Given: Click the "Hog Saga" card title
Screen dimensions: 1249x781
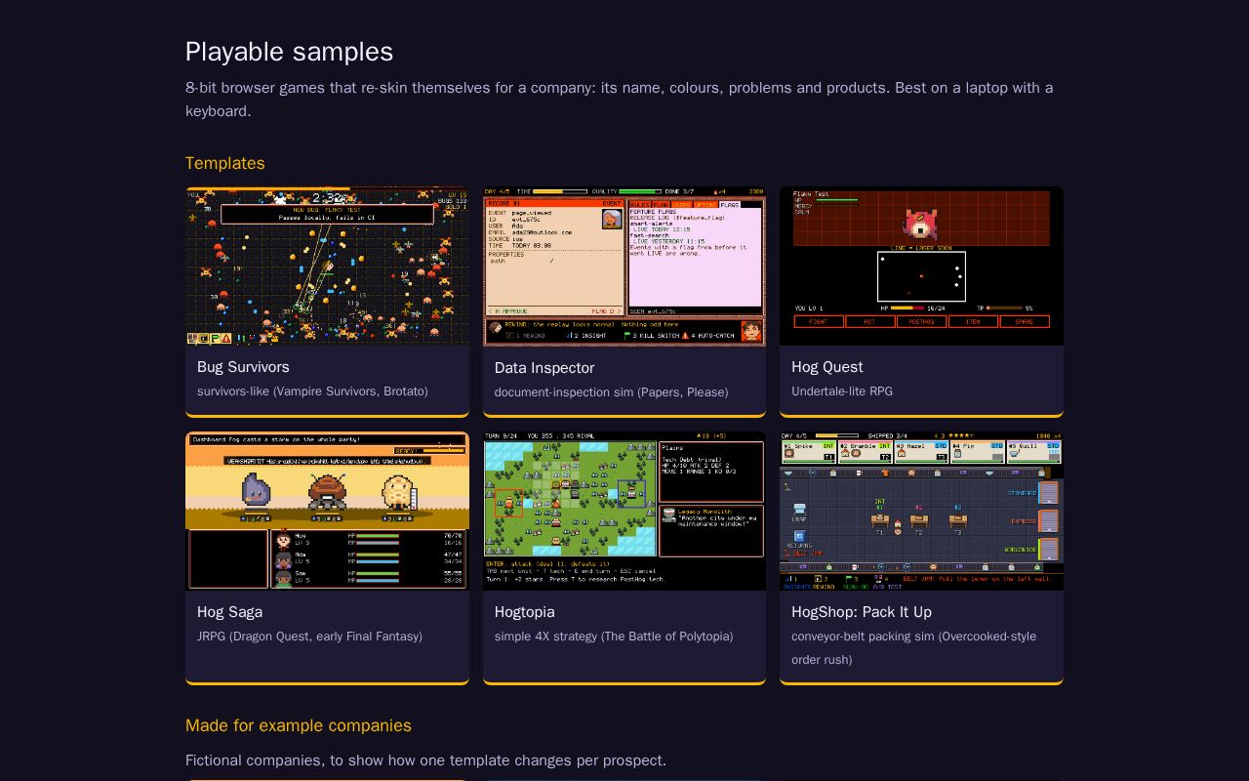Looking at the screenshot, I should pyautogui.click(x=229, y=612).
